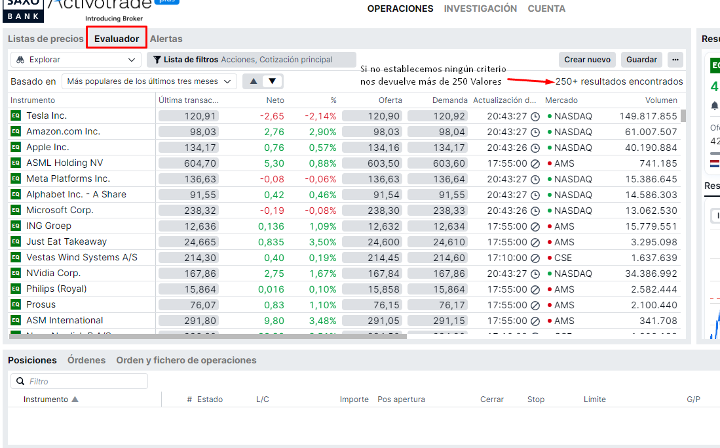Sort by the Volumen column header

pos(661,100)
